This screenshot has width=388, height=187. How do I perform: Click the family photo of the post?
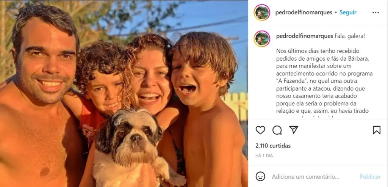124,94
